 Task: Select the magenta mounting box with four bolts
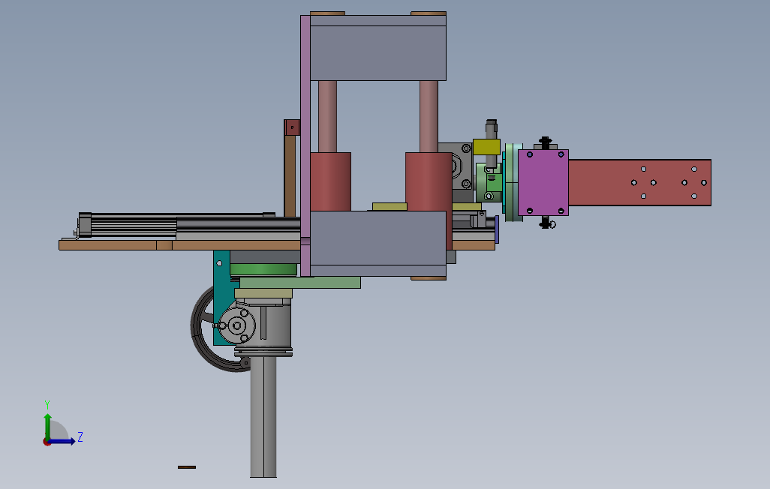pos(543,183)
